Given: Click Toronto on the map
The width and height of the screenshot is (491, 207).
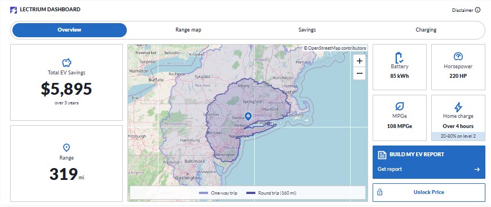Looking at the screenshot, I should pyautogui.click(x=147, y=61).
